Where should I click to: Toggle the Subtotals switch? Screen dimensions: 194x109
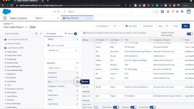[133, 107]
